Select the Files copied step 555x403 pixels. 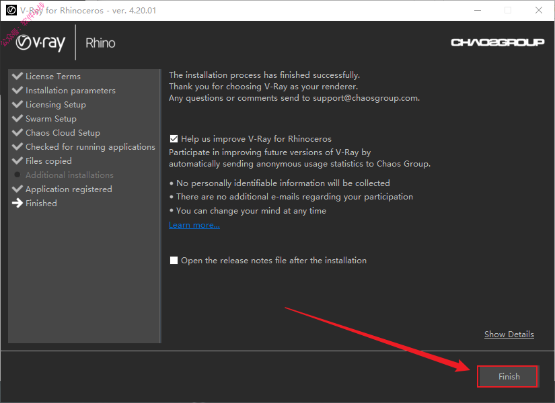[x=48, y=161]
